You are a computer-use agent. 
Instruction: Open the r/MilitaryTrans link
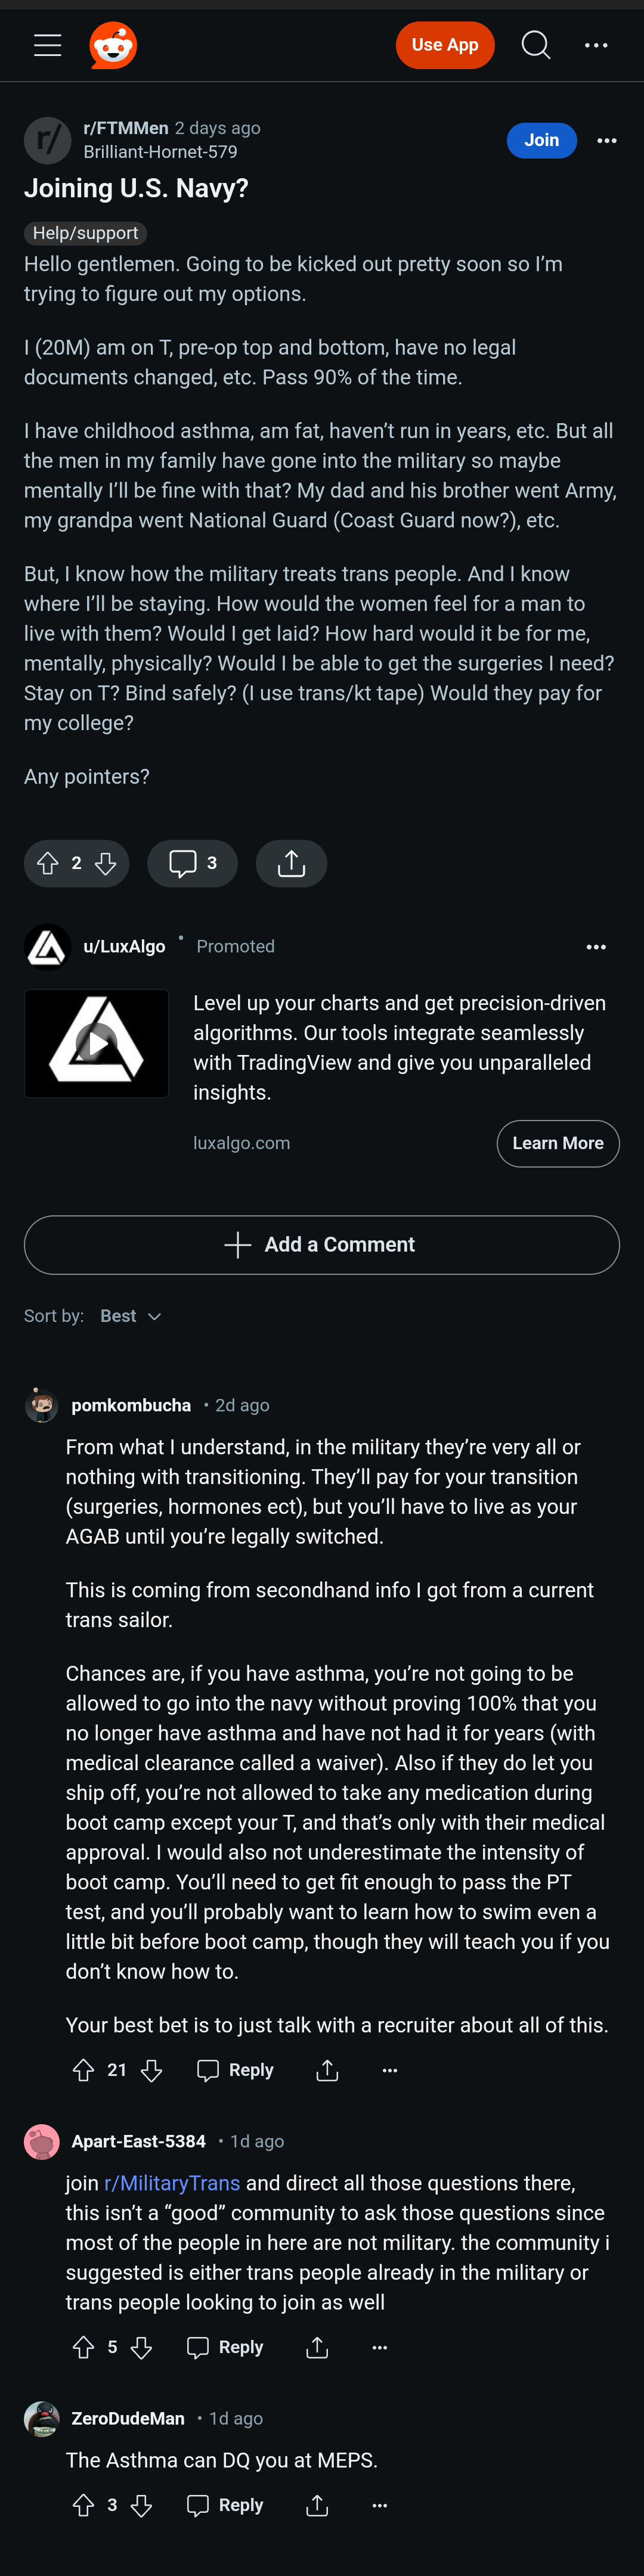172,2183
